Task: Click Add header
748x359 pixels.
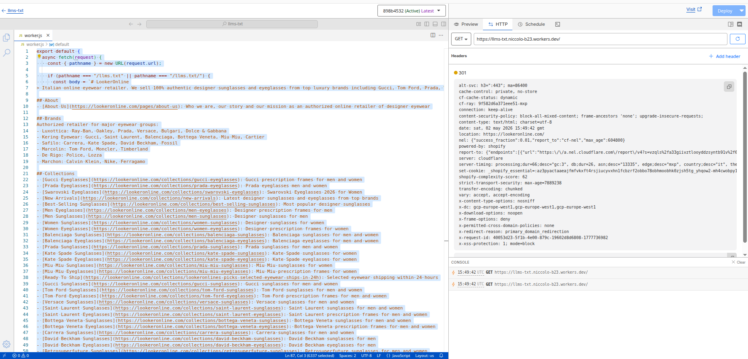Action: (725, 56)
